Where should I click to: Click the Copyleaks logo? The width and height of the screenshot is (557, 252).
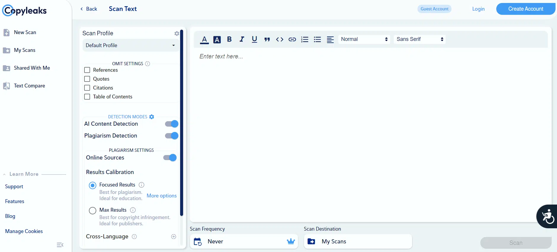24,10
